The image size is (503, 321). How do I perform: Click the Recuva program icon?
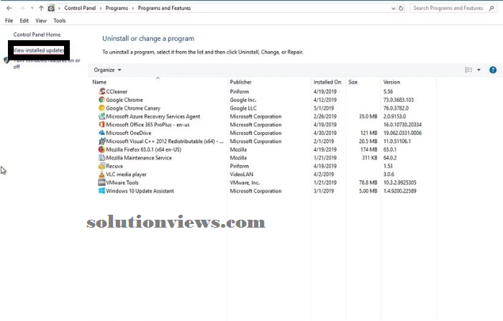pyautogui.click(x=101, y=166)
